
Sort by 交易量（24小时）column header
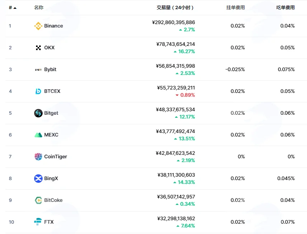[175, 8]
